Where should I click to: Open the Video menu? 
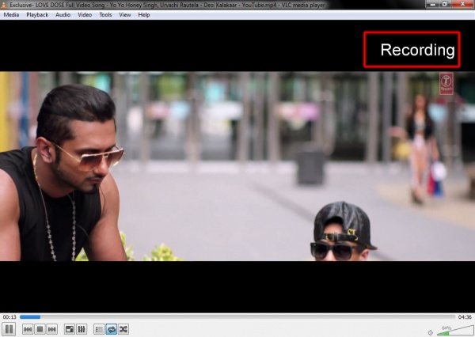pyautogui.click(x=85, y=15)
